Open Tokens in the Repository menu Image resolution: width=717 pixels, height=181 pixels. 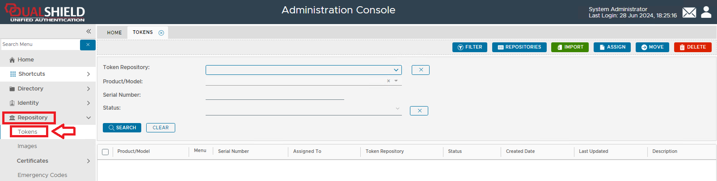28,132
